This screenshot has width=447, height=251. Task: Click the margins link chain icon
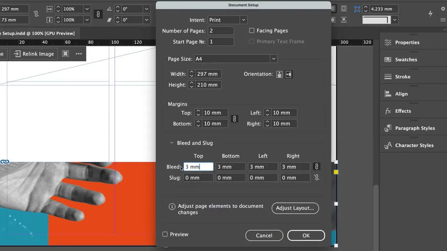234,119
